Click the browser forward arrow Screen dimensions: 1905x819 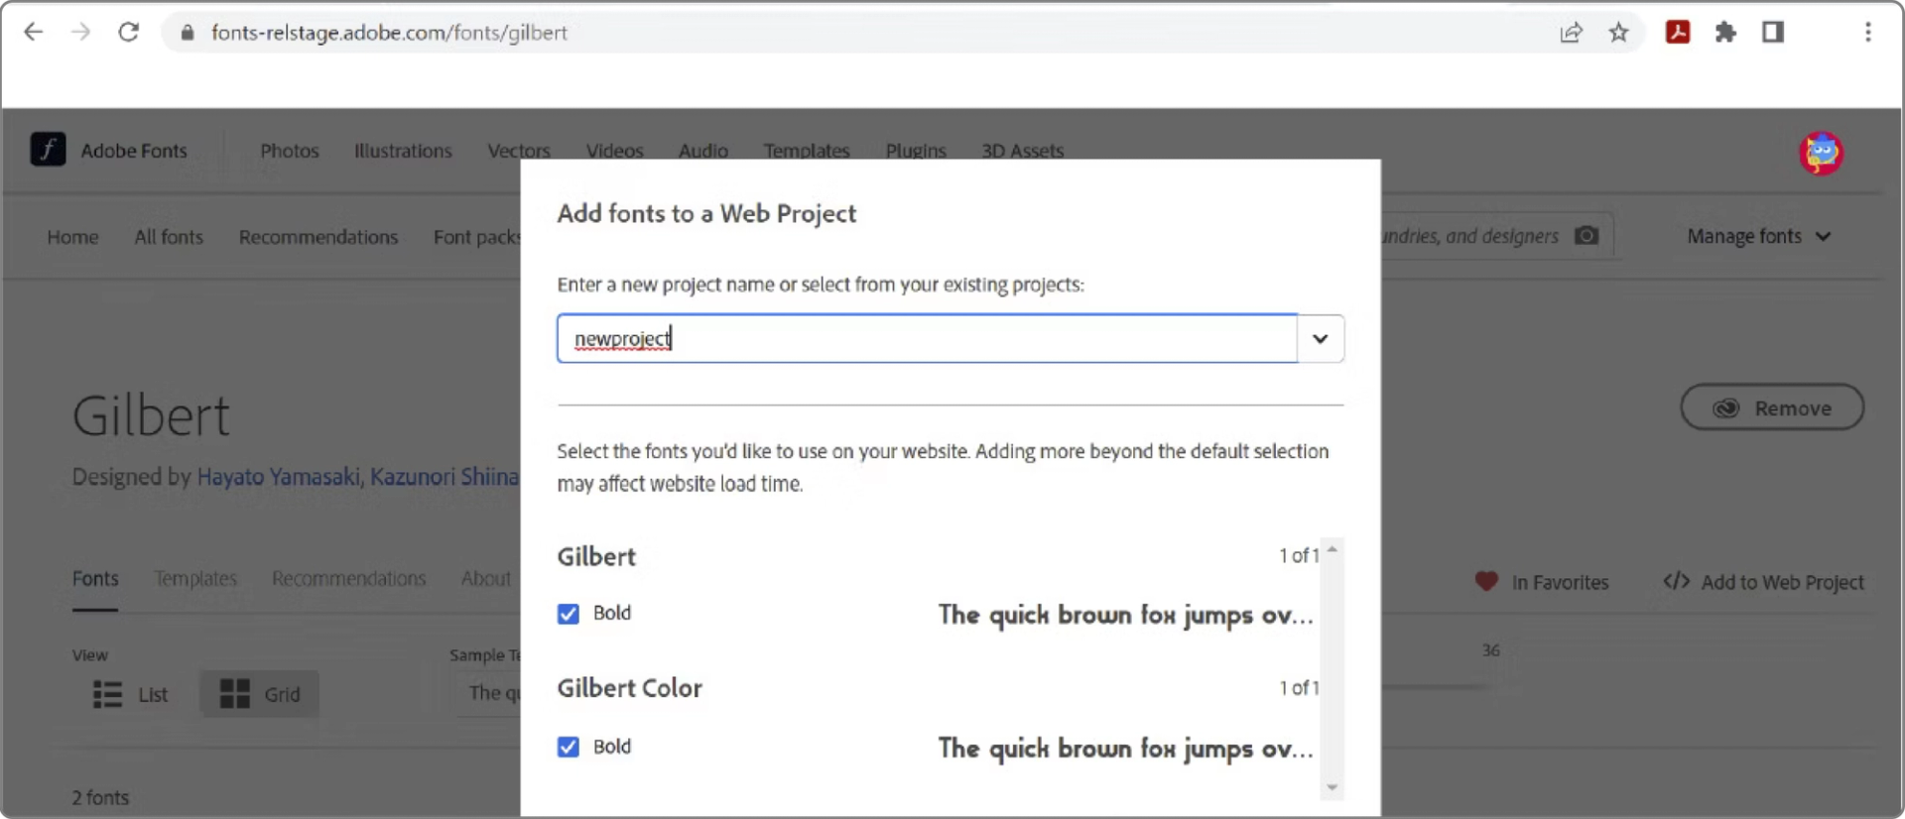(80, 32)
